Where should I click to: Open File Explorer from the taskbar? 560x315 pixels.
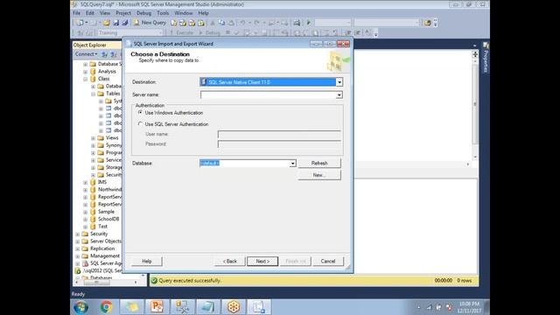(x=131, y=307)
